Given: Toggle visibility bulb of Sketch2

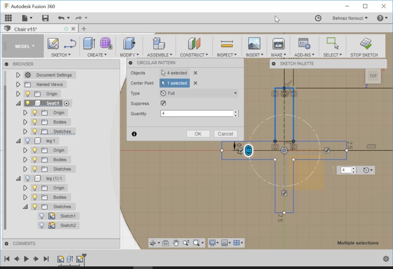Looking at the screenshot, I should [x=42, y=225].
